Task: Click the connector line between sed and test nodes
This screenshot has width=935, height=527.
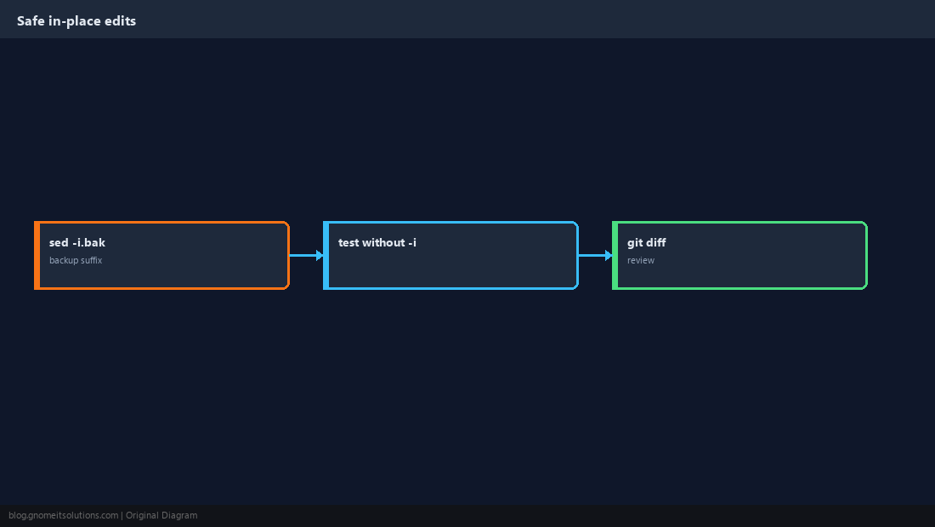Action: [303, 255]
